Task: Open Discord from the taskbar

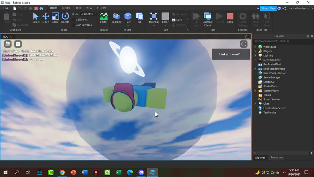Action: pyautogui.click(x=141, y=172)
